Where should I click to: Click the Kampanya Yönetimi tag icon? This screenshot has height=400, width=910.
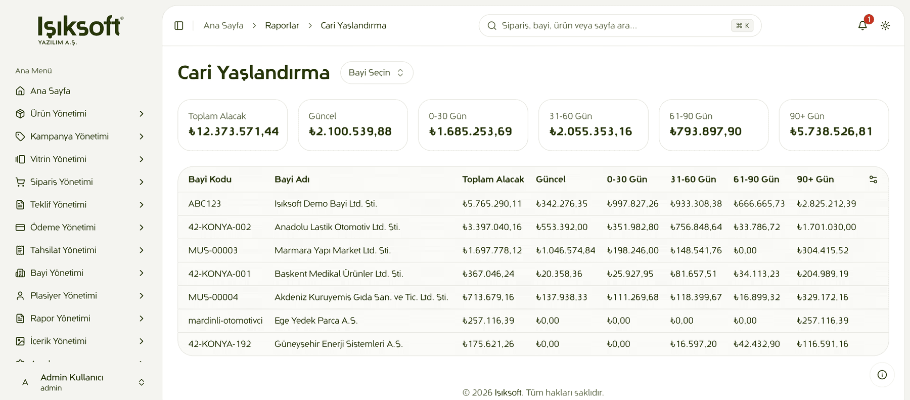click(x=20, y=137)
